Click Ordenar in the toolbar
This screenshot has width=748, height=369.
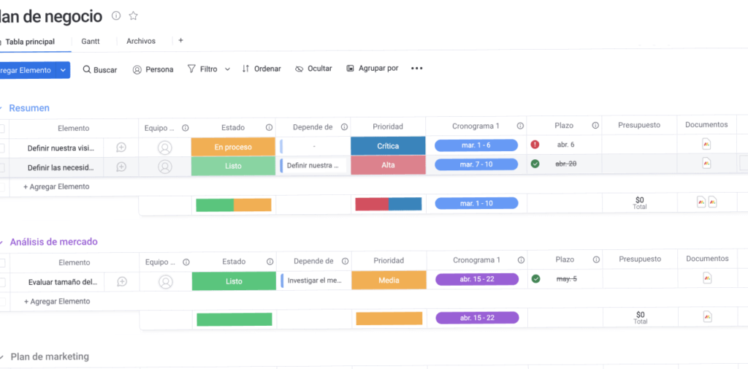[261, 69]
